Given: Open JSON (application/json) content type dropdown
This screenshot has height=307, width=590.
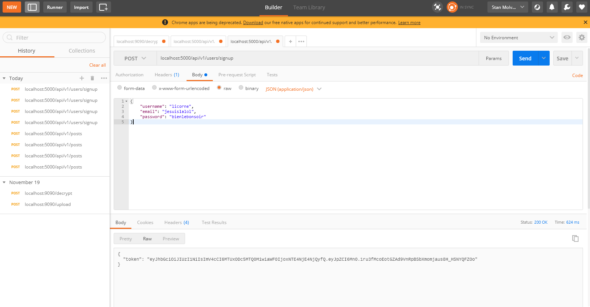Looking at the screenshot, I should (x=293, y=89).
